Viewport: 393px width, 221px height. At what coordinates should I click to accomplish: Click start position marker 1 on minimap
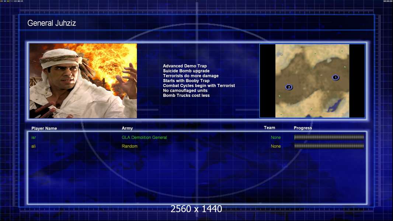[335, 78]
